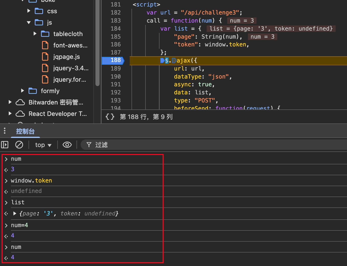This screenshot has width=347, height=266.
Task: Open the jquery.for... file
Action: click(70, 80)
